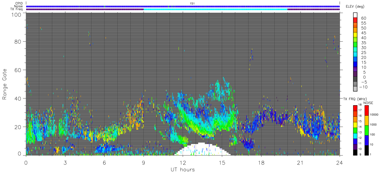Select the red segment of the ELEV colorbar
The image size is (382, 176).
[355, 20]
